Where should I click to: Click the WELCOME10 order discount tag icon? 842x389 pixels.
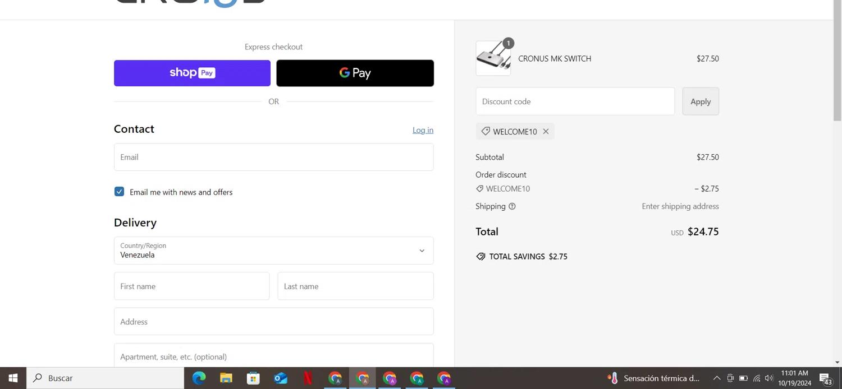click(479, 189)
